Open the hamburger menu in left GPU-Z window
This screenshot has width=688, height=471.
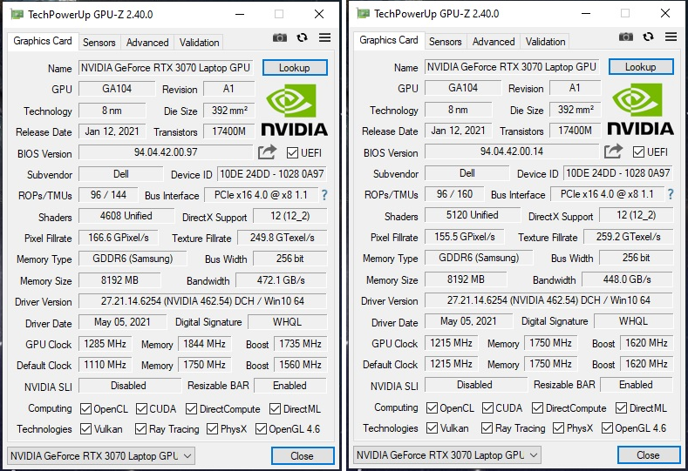pyautogui.click(x=324, y=37)
